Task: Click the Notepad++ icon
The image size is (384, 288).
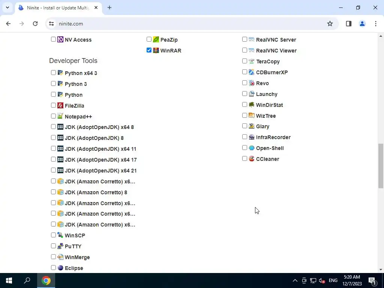Action: pyautogui.click(x=60, y=116)
